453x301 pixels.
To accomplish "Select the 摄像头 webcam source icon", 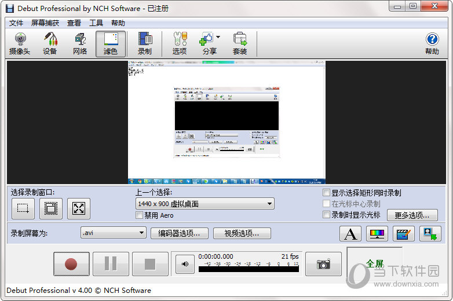I will point(20,43).
